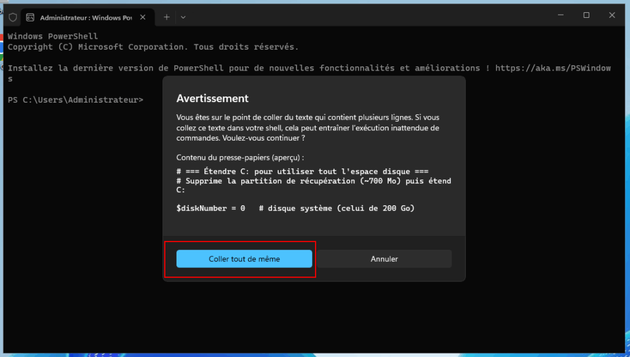Viewport: 630px width, 357px height.
Task: Click the maximize icon of Windows Terminal
Action: tap(586, 15)
